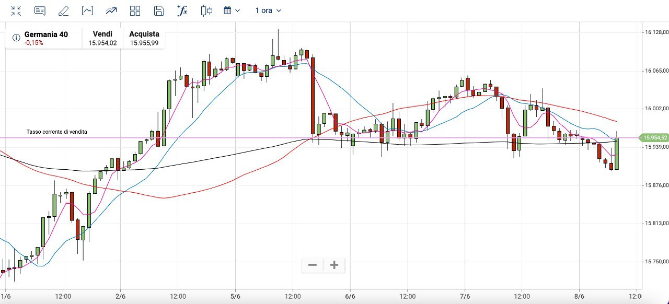
Task: Click the 15.954,52 current price label
Action: click(x=655, y=138)
